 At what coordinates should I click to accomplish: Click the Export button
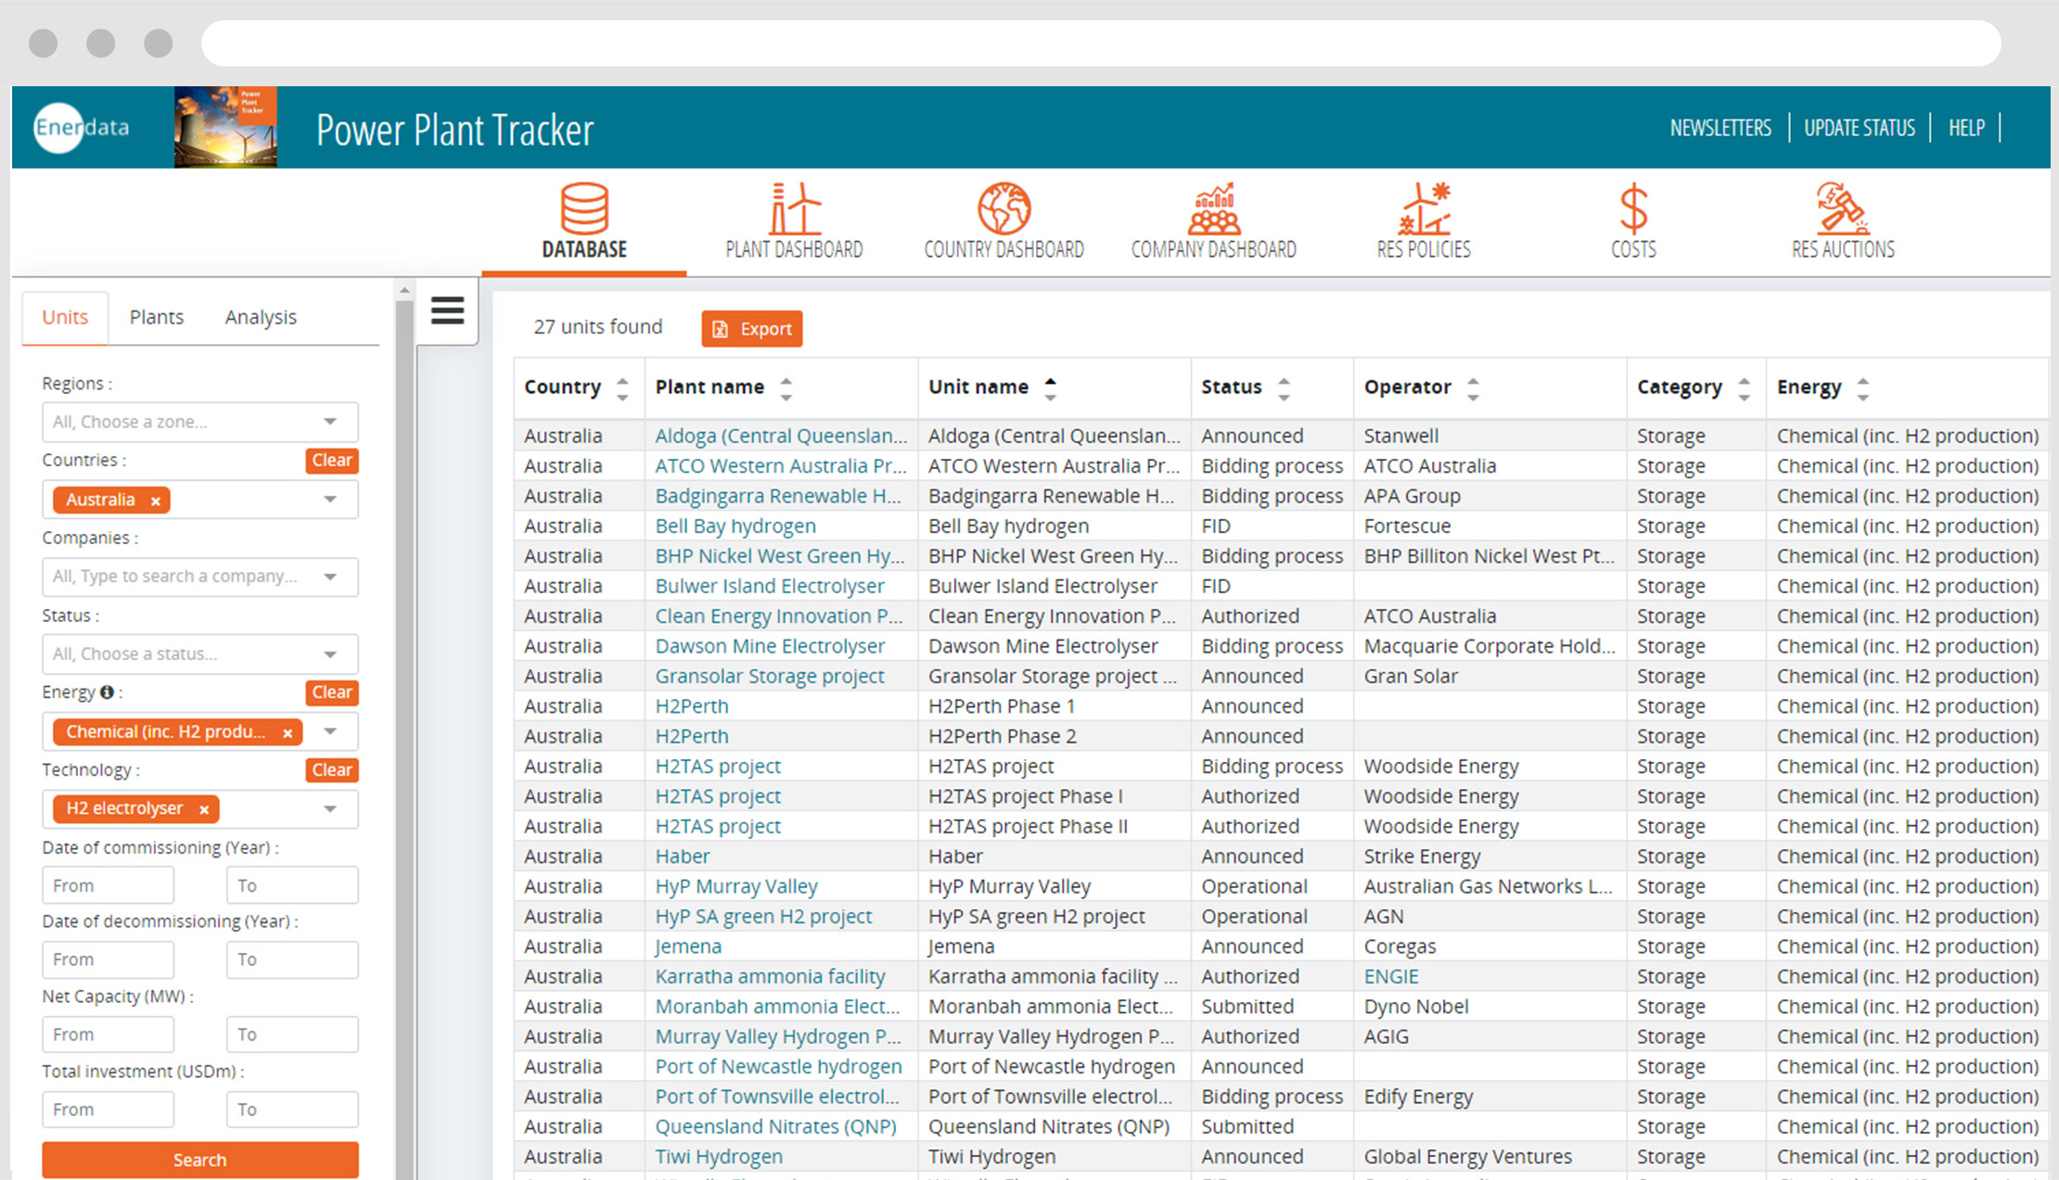coord(751,328)
